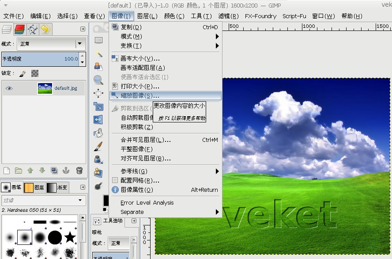Select the Zoom magnifier tool
The width and height of the screenshot is (392, 259).
pyautogui.click(x=98, y=80)
